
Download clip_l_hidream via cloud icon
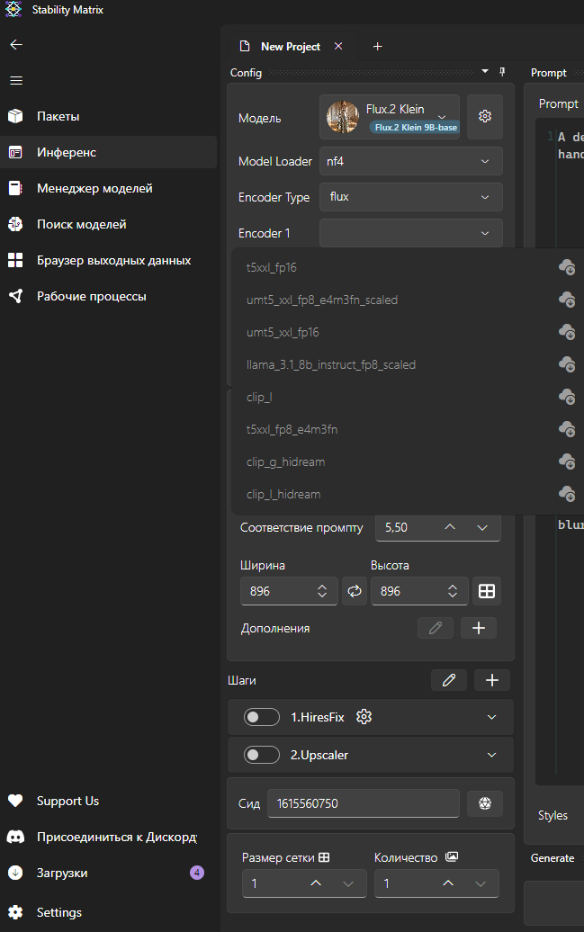[x=567, y=494]
